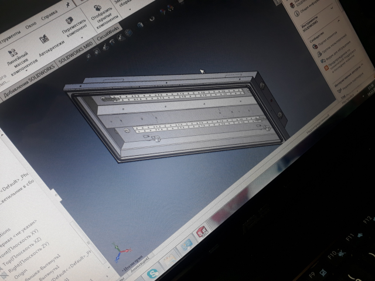Click the maps app icon on the taskbar
The image size is (375, 281).
[x=169, y=261]
